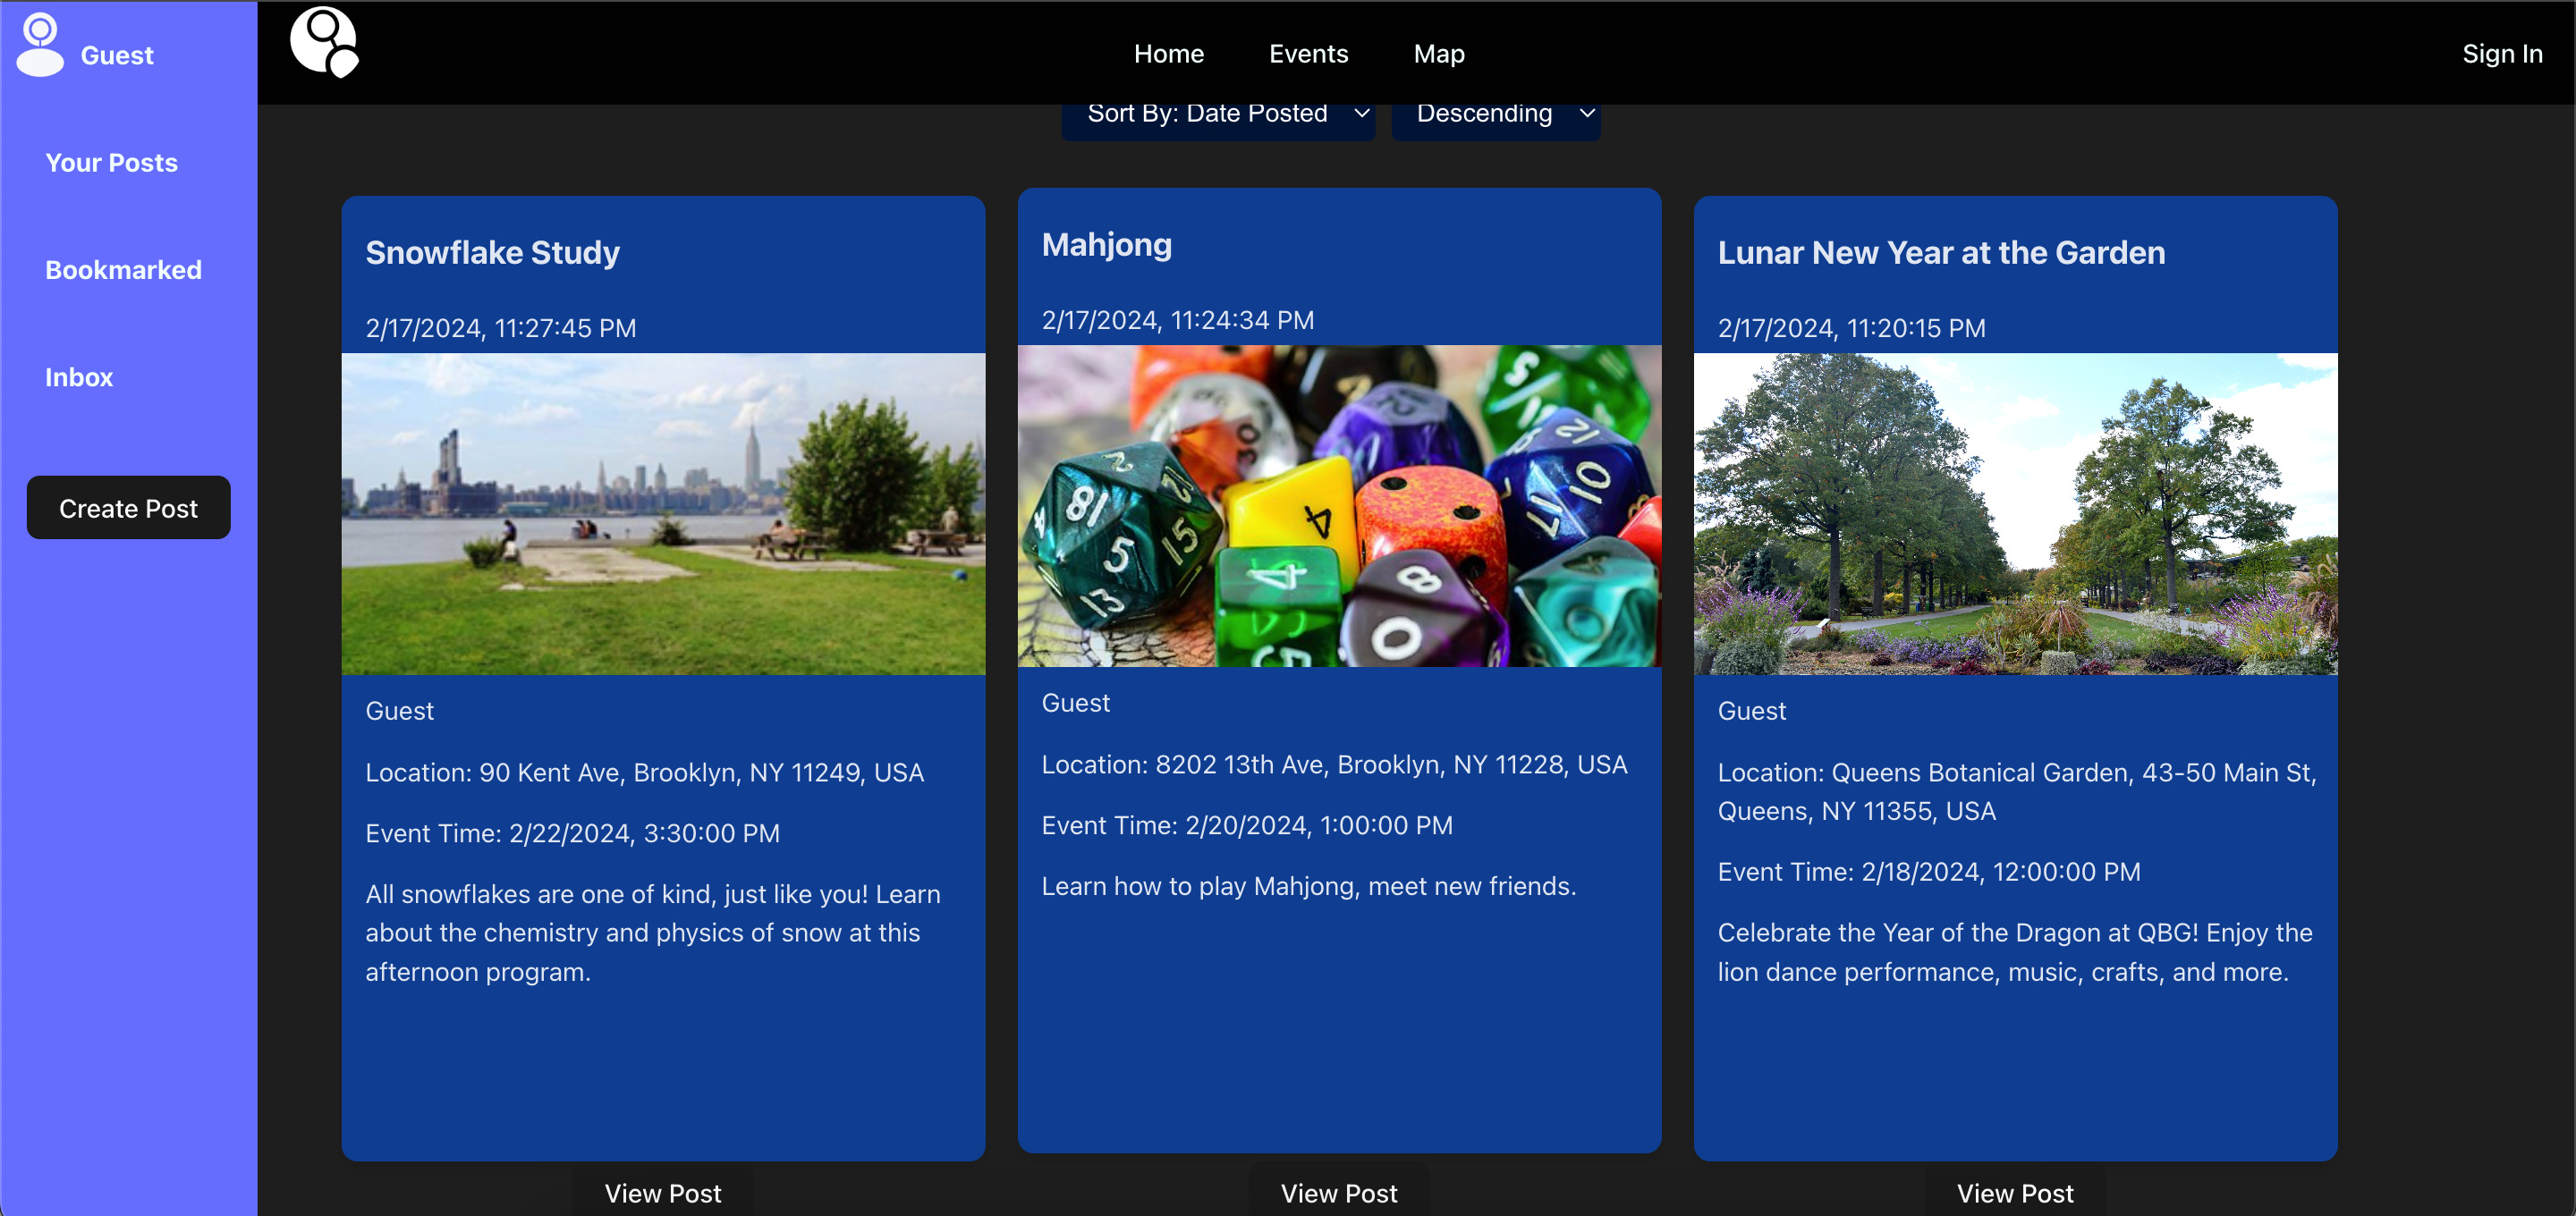Image resolution: width=2576 pixels, height=1216 pixels.
Task: Show Bookmarked posts
Action: point(123,270)
